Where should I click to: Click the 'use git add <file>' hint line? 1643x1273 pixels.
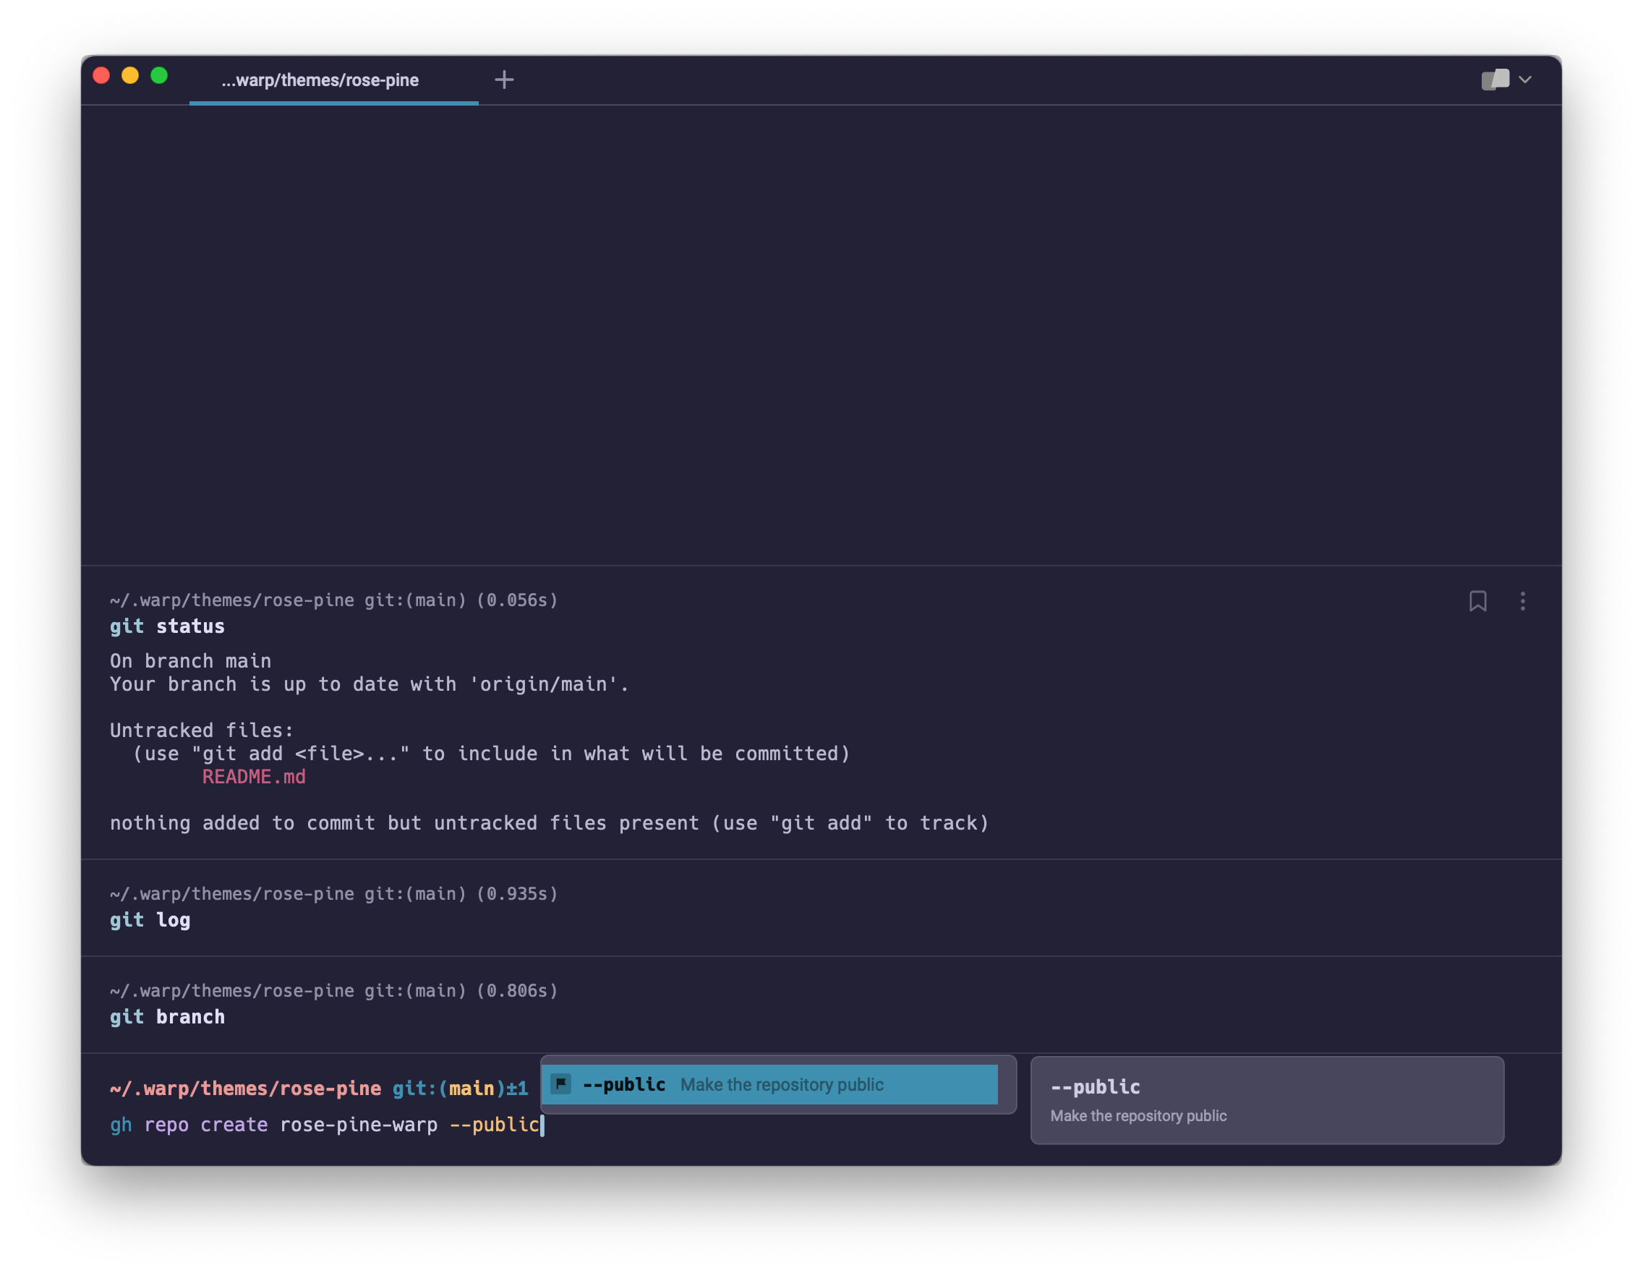pyautogui.click(x=491, y=753)
